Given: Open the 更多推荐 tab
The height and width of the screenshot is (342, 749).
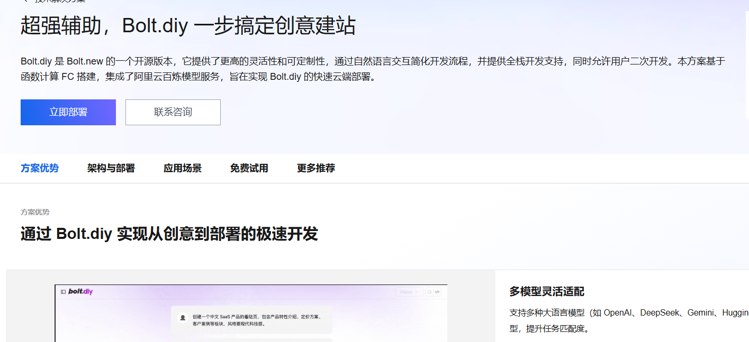Looking at the screenshot, I should [316, 168].
